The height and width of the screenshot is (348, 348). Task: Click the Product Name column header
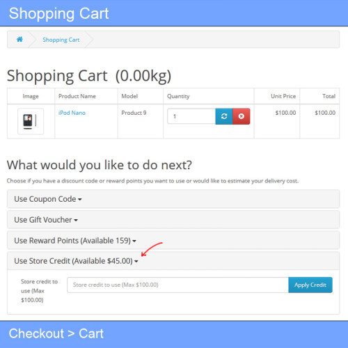click(x=77, y=96)
